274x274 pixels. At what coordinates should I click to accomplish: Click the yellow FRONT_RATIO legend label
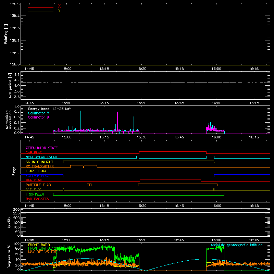click(x=39, y=245)
